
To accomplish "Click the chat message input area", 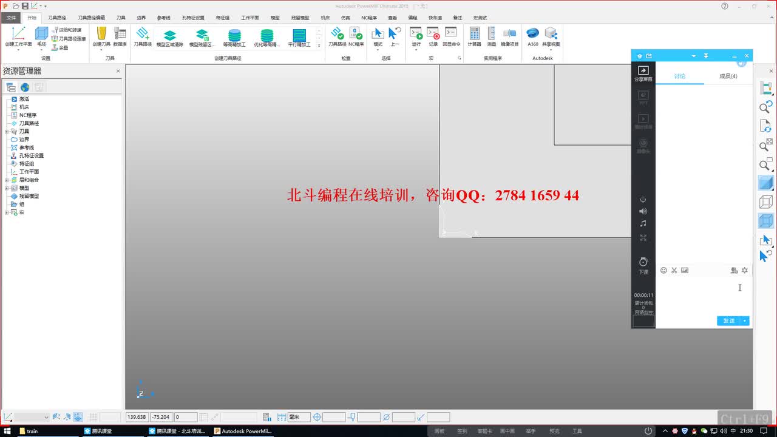I will 704,296.
